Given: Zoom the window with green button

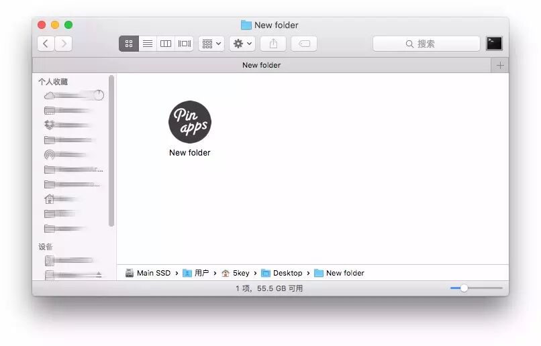Looking at the screenshot, I should [68, 25].
